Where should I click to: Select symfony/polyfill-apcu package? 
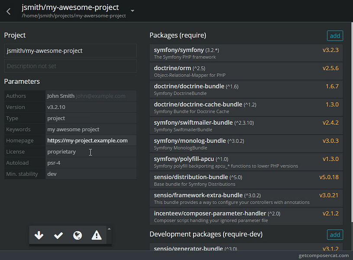pos(246,162)
